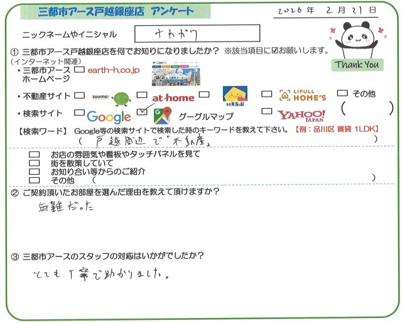Click the nickname field containing ナカガワ
The height and width of the screenshot is (323, 402).
[x=197, y=33]
